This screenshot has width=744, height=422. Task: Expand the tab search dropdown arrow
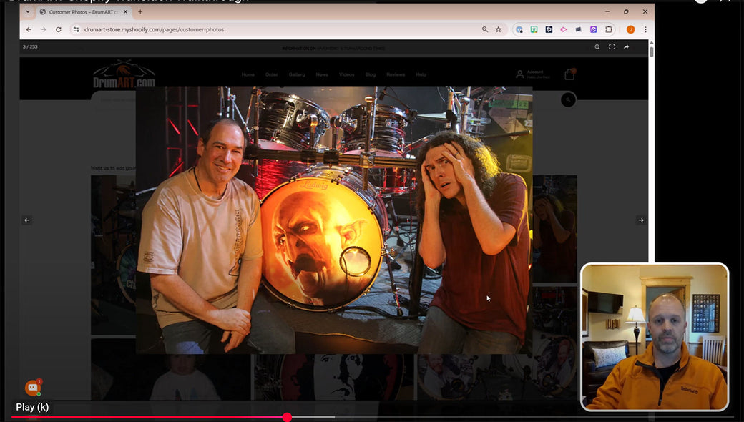pos(28,11)
